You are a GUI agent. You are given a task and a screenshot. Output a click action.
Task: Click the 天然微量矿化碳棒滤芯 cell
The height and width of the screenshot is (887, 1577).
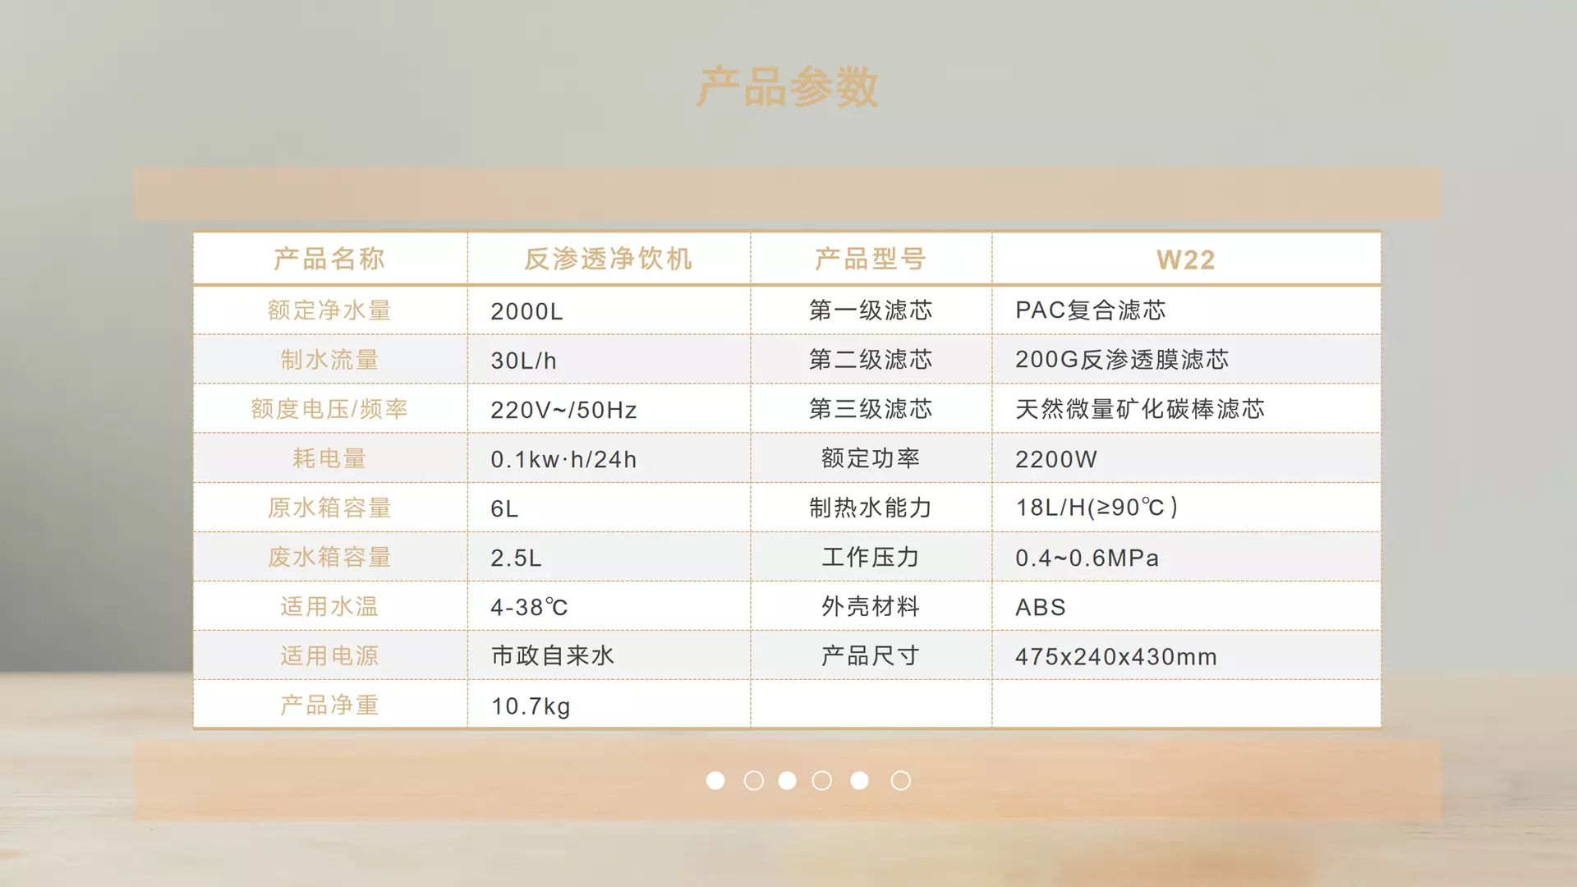click(x=1139, y=409)
